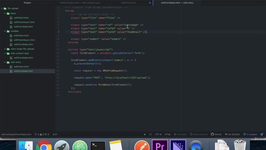Image resolution: width=266 pixels, height=150 pixels.
Task: Click the 6 updates package indicator
Action: pyautogui.click(x=250, y=134)
